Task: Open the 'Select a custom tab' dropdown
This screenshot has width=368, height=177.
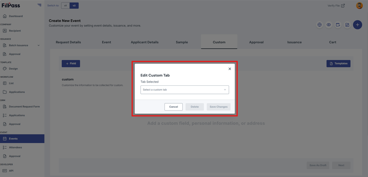Action: (185, 90)
